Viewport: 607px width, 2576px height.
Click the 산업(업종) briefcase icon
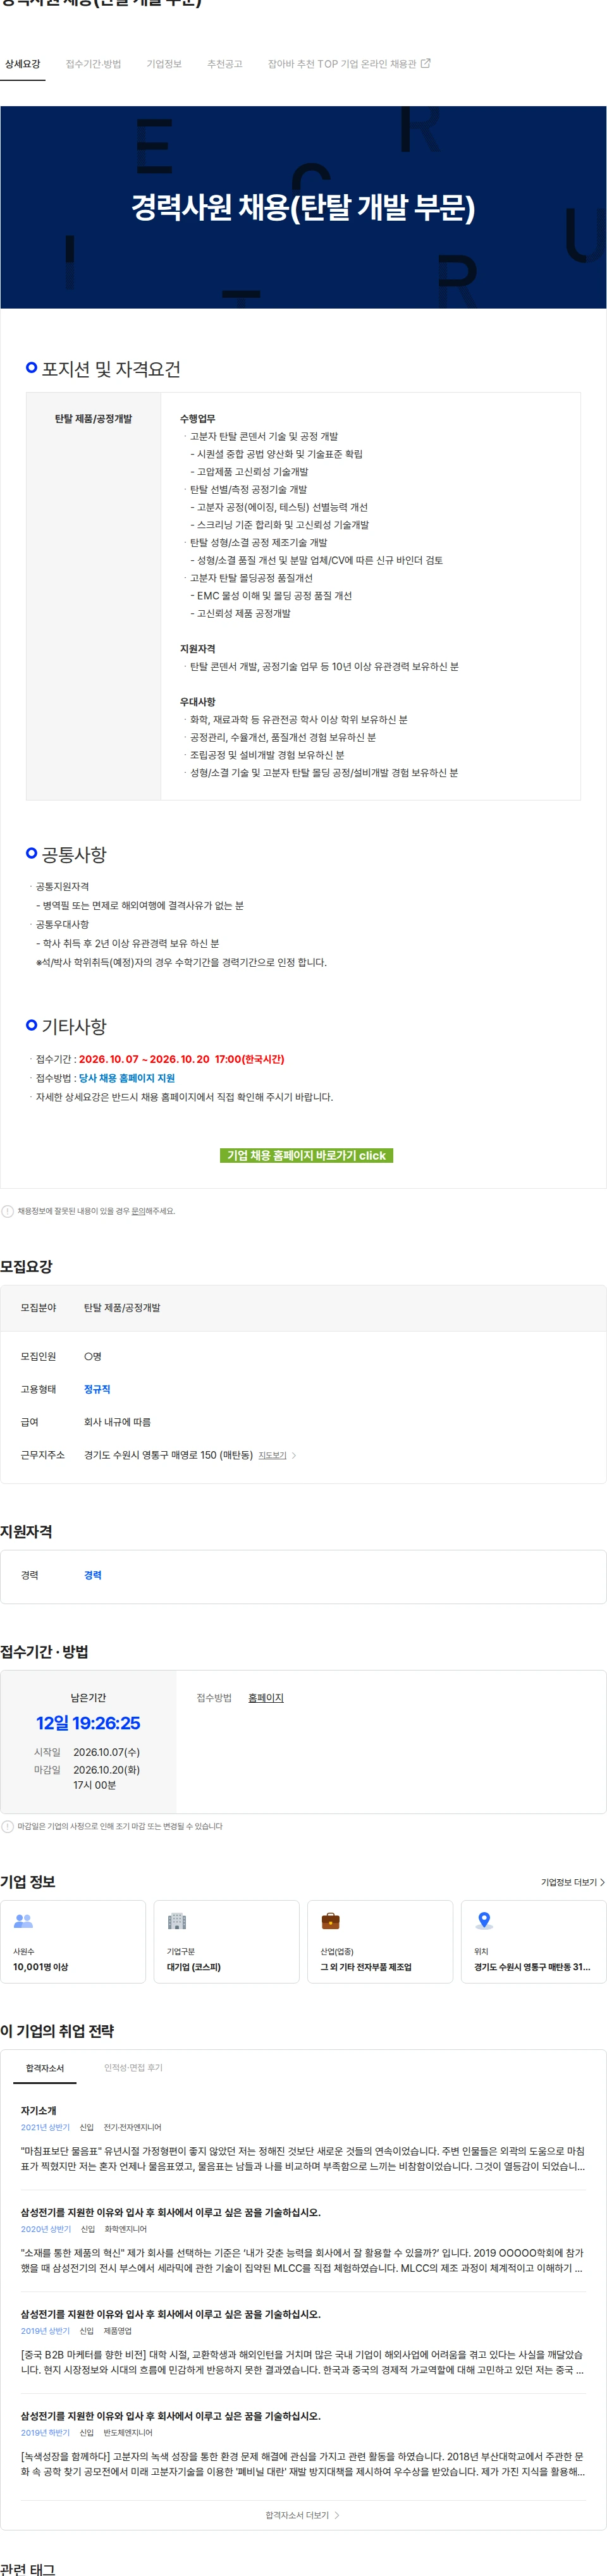click(330, 1921)
